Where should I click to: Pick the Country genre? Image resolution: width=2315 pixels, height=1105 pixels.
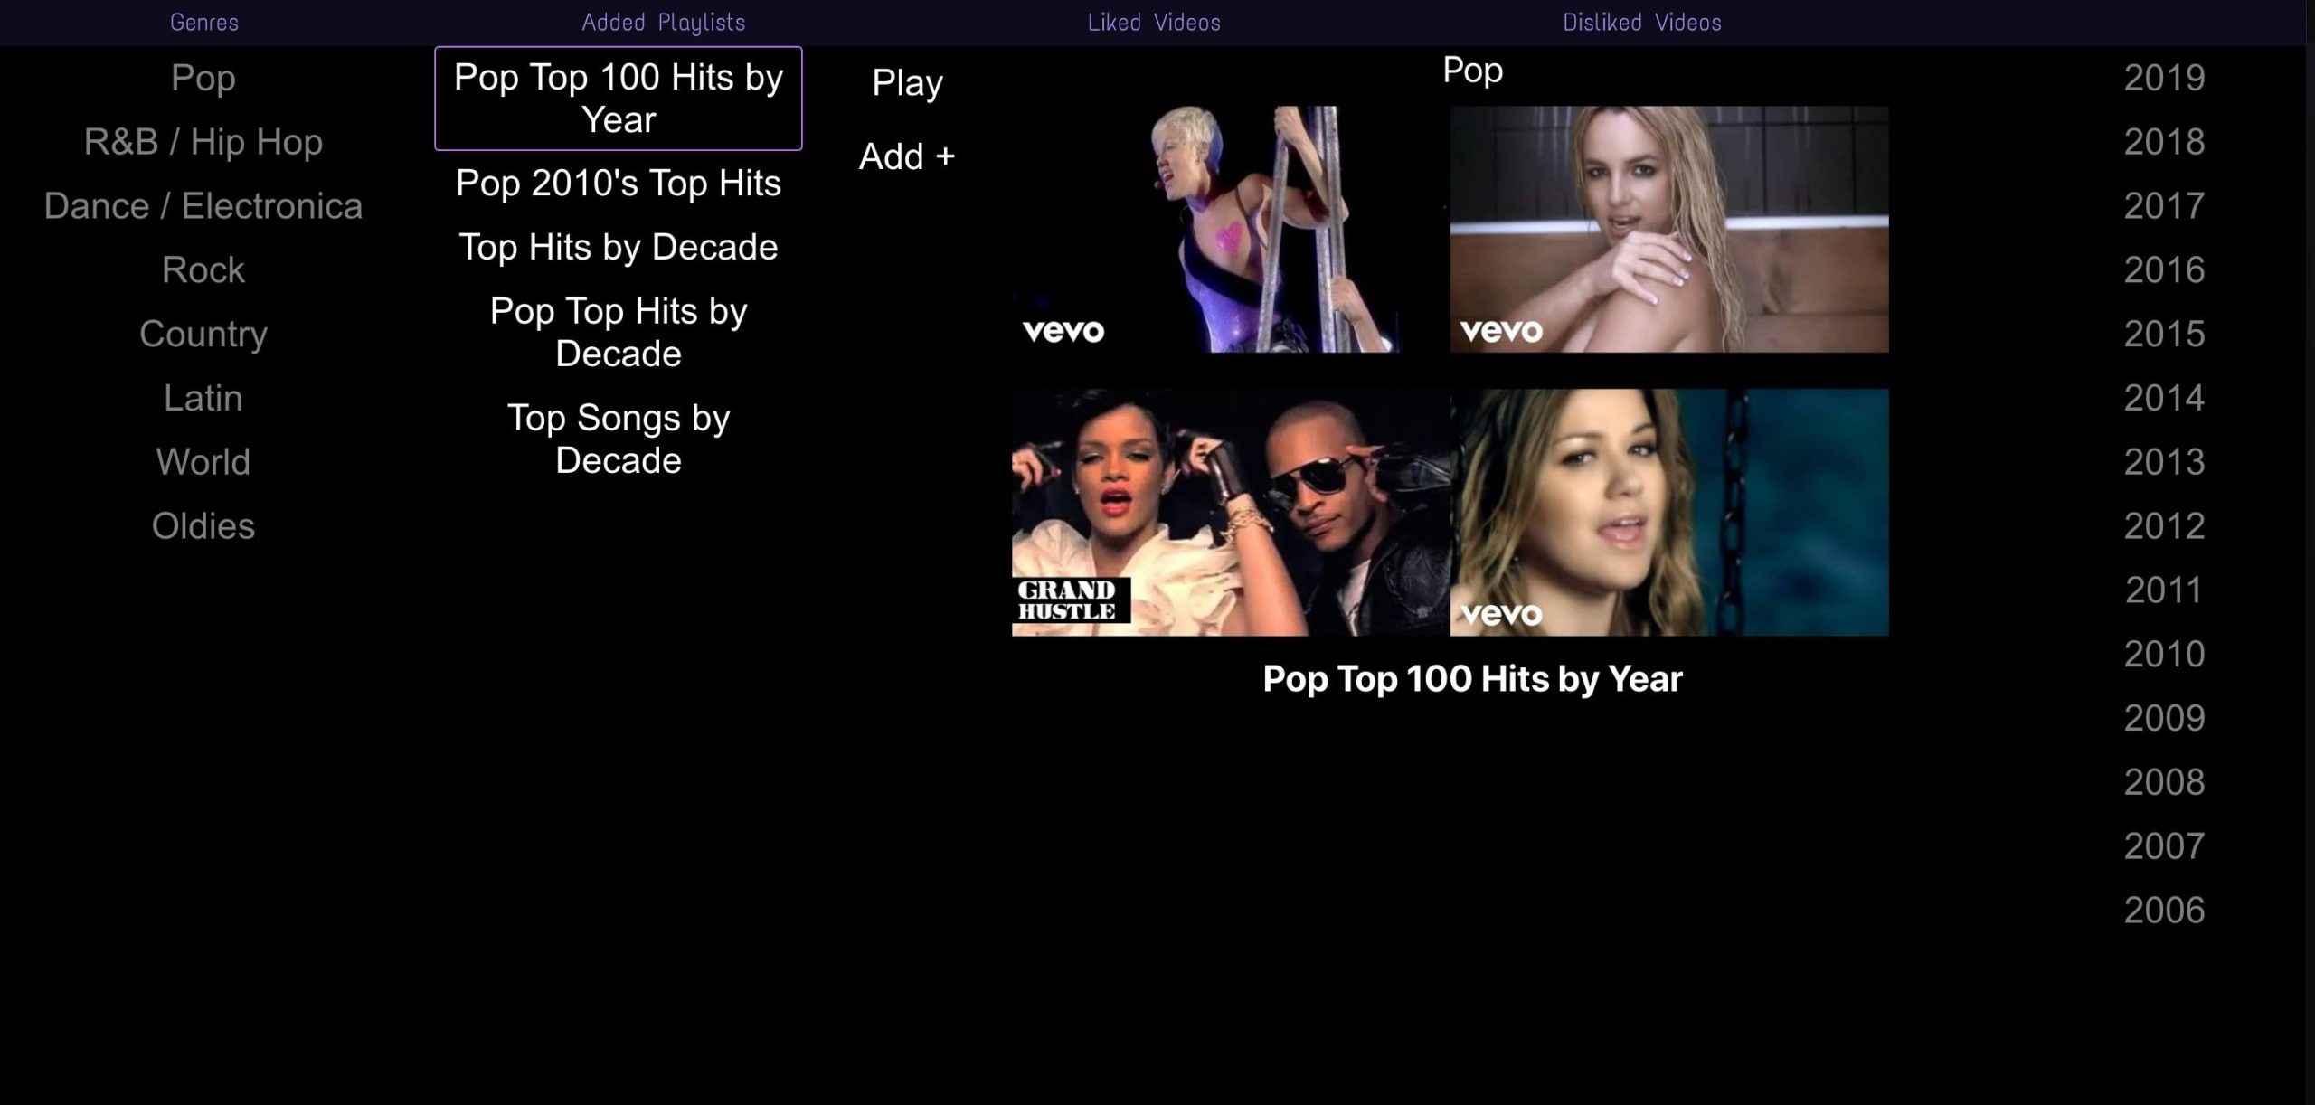[x=203, y=334]
